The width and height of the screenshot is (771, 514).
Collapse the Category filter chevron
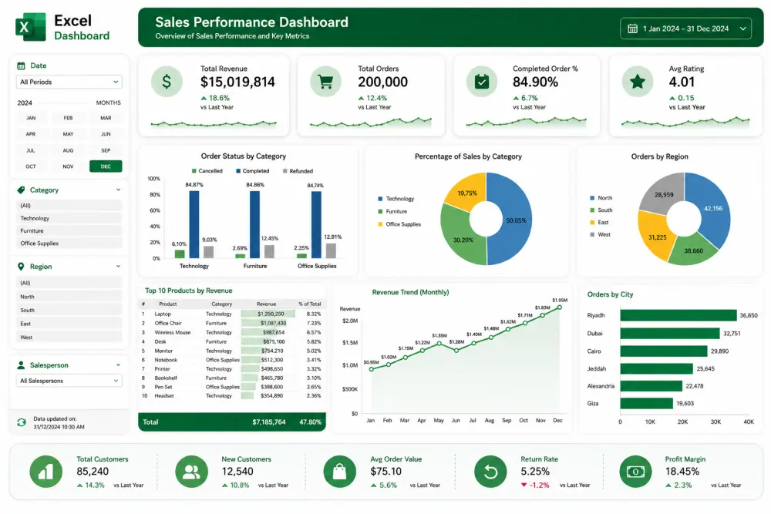[119, 190]
